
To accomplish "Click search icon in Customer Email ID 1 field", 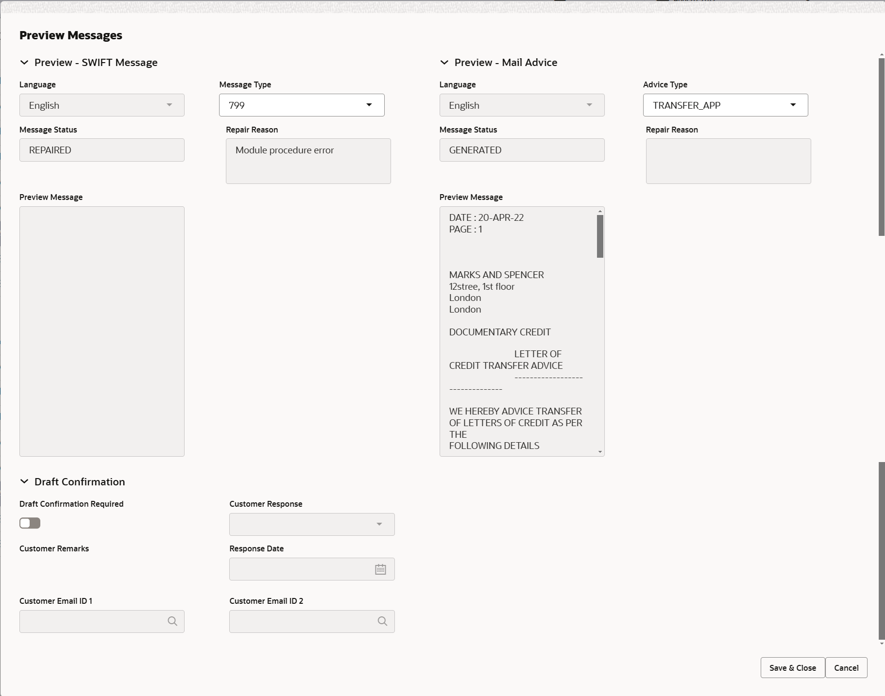I will click(x=173, y=621).
